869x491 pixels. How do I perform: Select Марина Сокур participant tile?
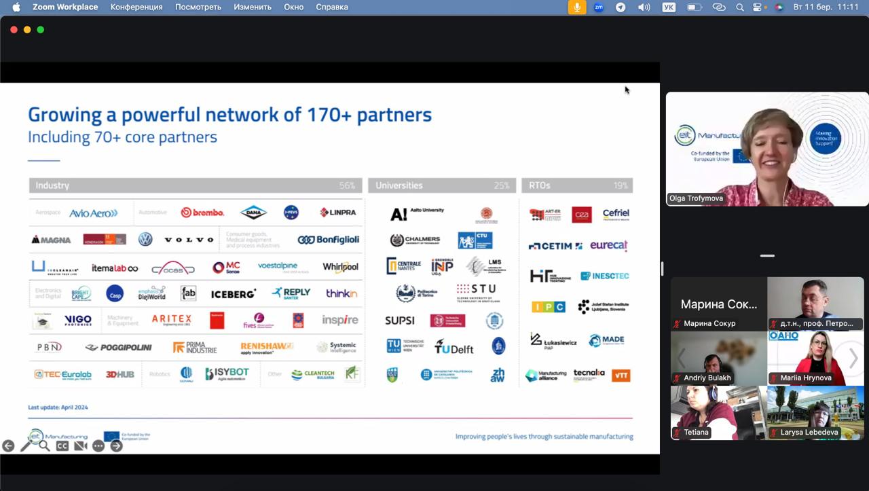click(x=719, y=304)
